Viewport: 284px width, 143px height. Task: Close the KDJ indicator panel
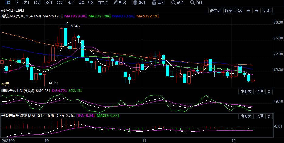pyautogui.click(x=269, y=91)
